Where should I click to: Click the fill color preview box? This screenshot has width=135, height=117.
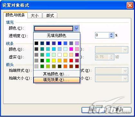(53, 29)
